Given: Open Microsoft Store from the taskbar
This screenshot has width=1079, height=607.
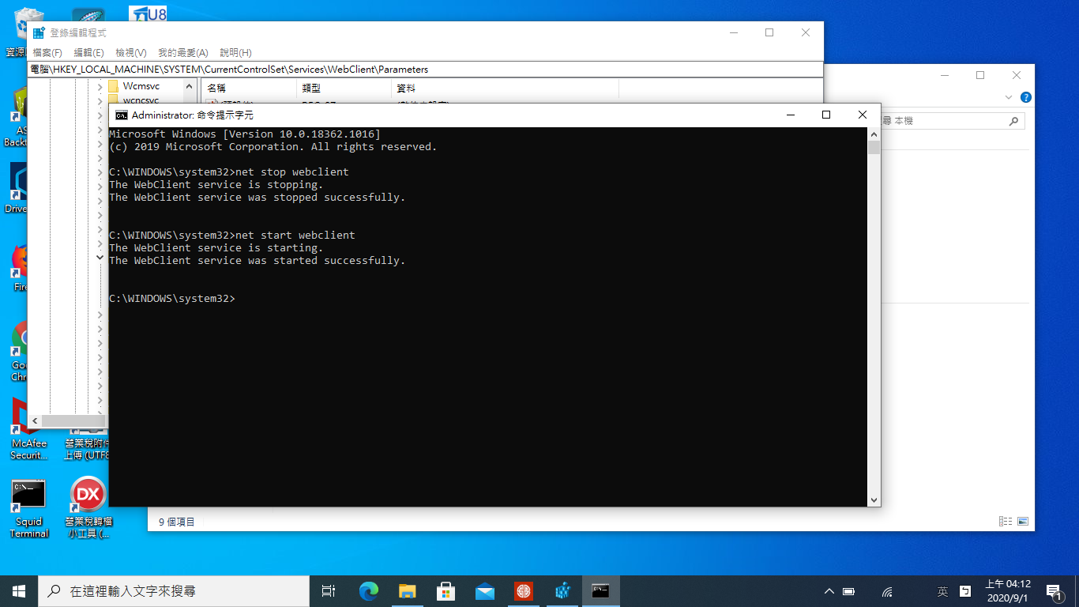Looking at the screenshot, I should pyautogui.click(x=446, y=591).
